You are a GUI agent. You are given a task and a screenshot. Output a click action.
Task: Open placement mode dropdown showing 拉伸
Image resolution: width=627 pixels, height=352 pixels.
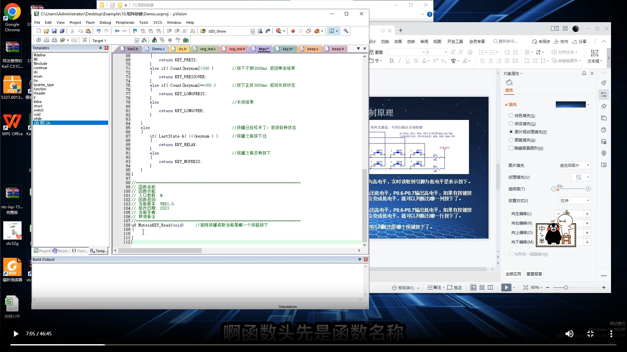pos(574,200)
